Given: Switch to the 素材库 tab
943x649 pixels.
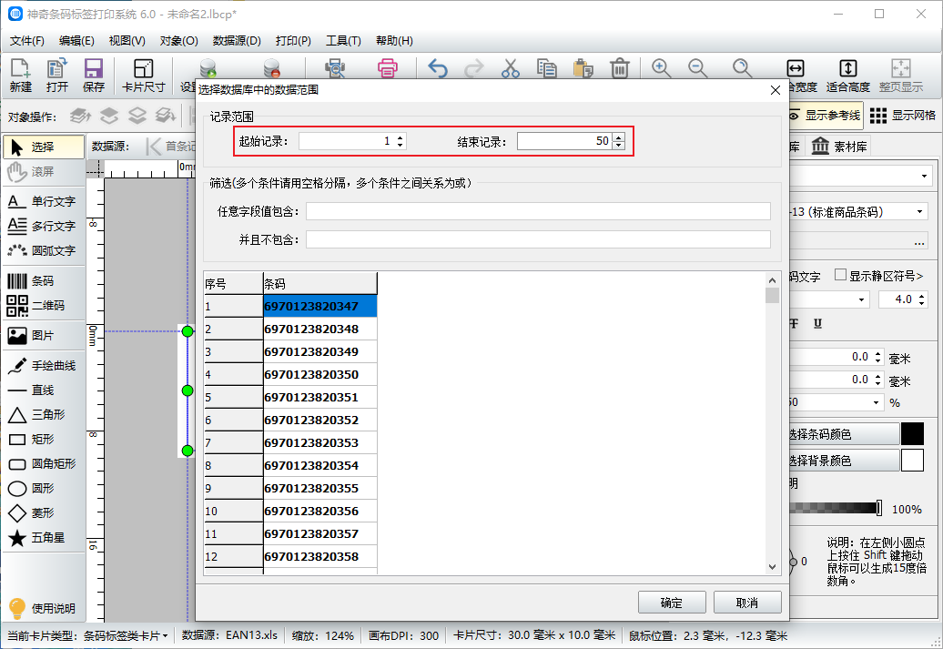Looking at the screenshot, I should tap(839, 147).
